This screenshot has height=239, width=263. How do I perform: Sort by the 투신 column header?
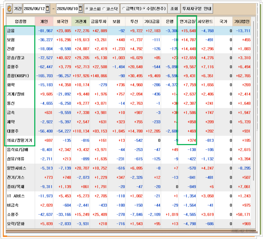coord(134,21)
